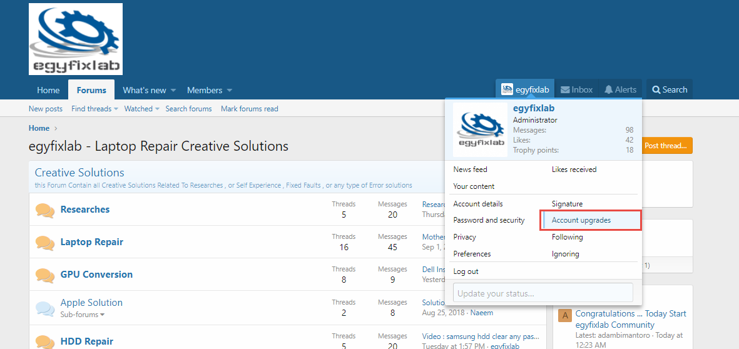The height and width of the screenshot is (349, 739).
Task: Click the HDD Repair forum bubble icon
Action: tap(45, 342)
